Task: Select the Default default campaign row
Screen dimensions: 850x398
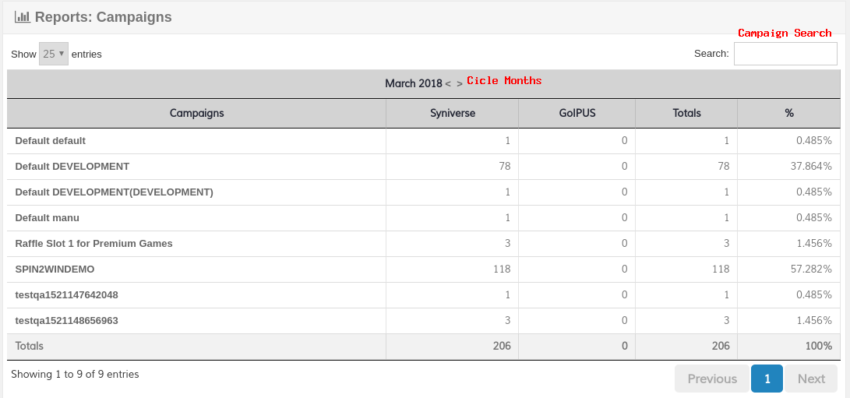Action: pos(51,141)
